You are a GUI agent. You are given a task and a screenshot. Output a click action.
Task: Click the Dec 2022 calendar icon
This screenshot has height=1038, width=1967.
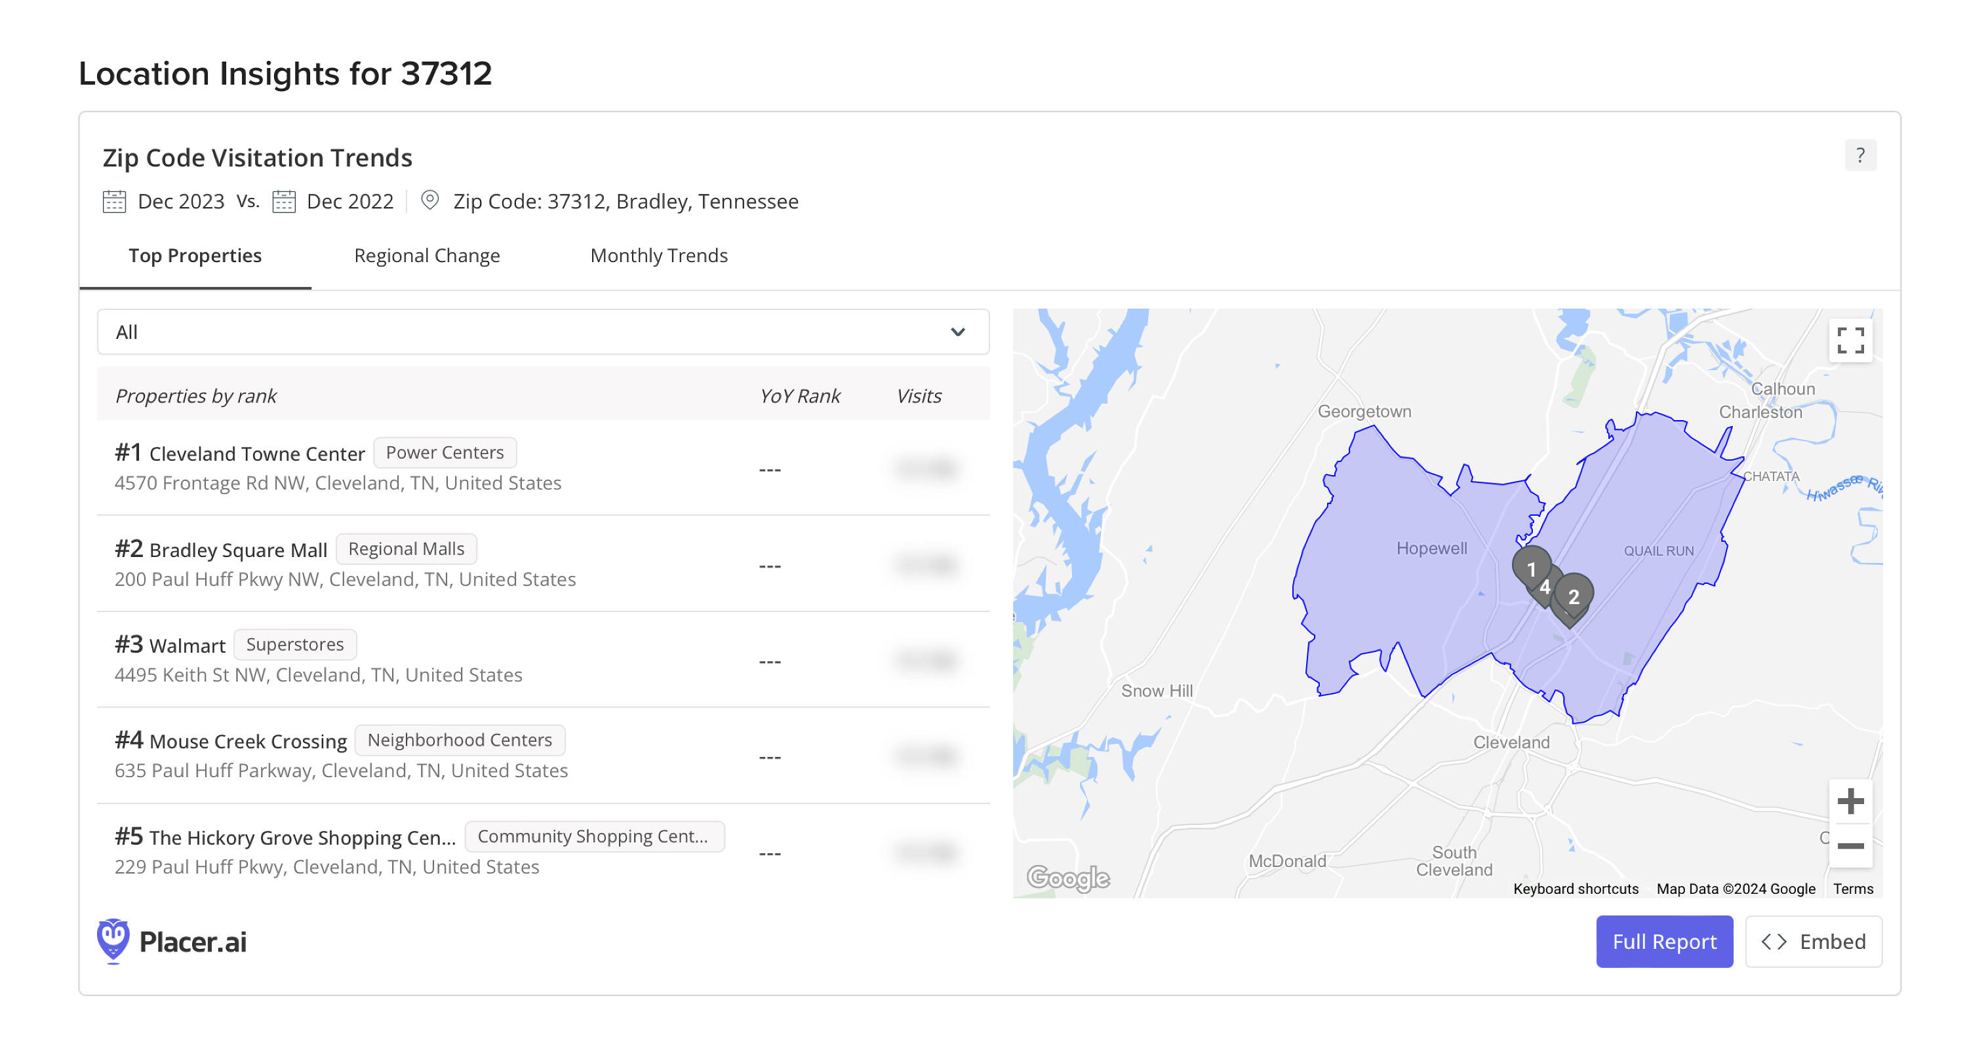pos(283,201)
